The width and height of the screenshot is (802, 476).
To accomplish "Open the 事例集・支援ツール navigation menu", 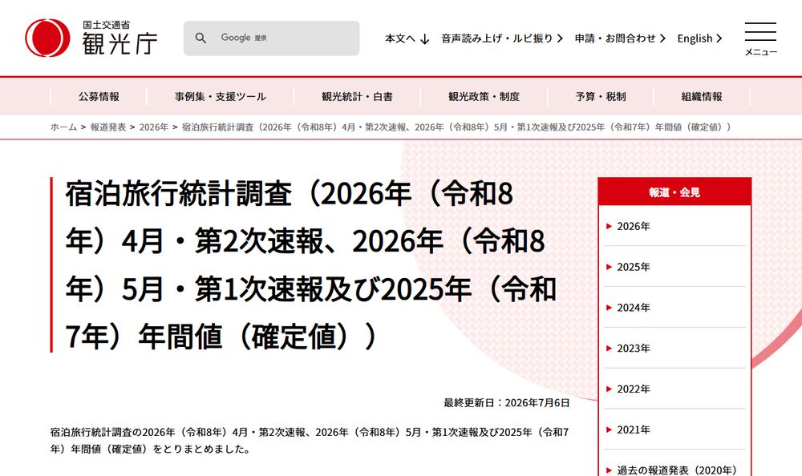I will 221,96.
